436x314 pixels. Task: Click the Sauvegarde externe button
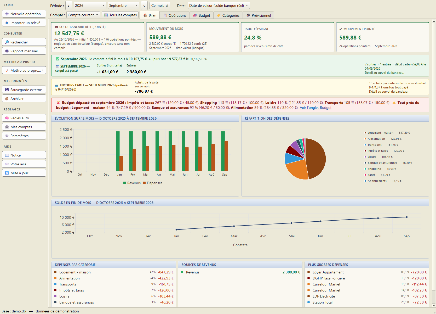tap(24, 90)
